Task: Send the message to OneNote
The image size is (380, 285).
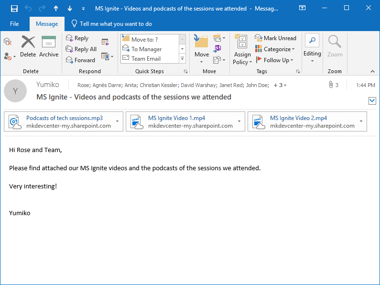Action: coord(217,48)
